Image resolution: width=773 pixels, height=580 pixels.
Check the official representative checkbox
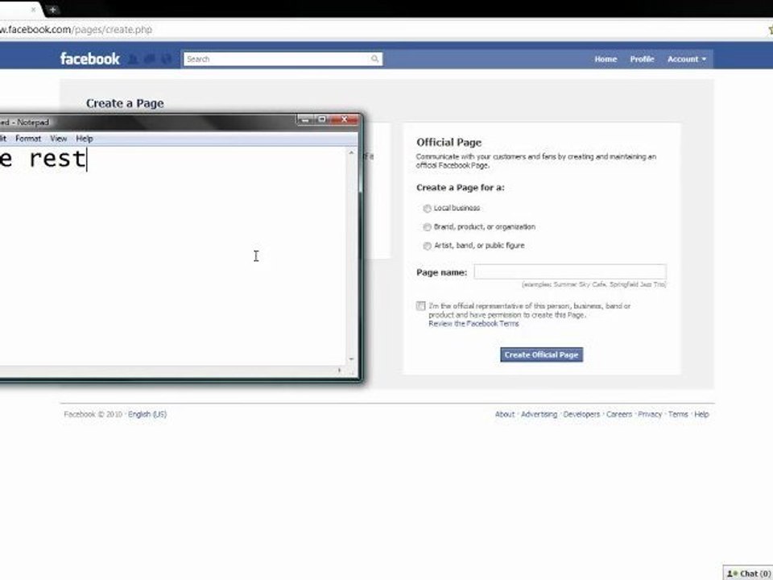[420, 306]
